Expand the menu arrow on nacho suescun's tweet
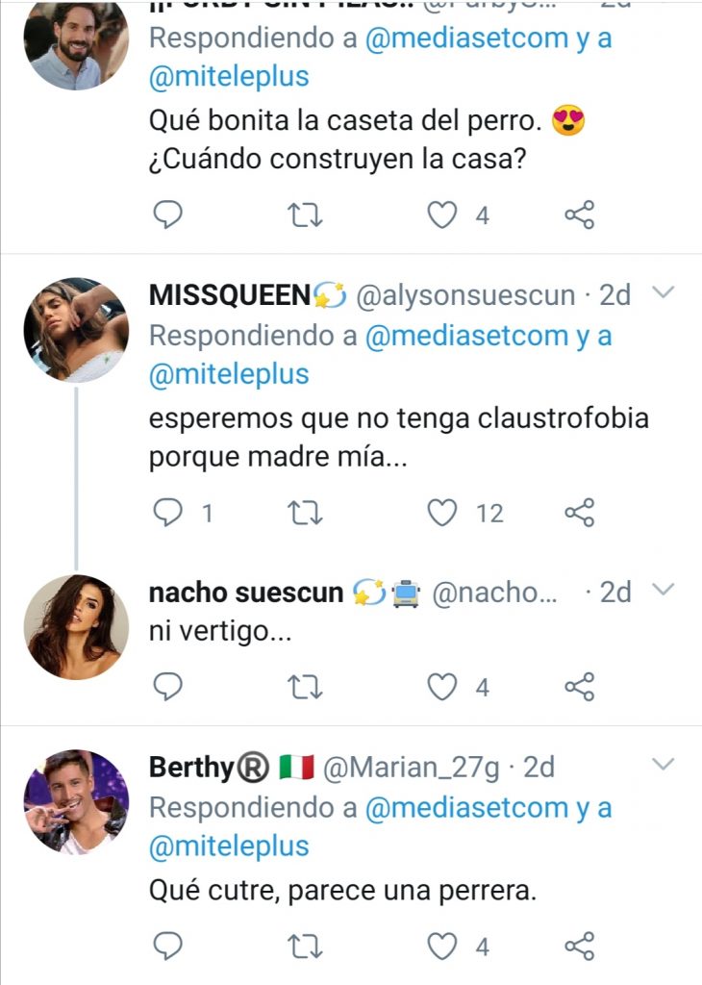702x985 pixels. coord(664,589)
